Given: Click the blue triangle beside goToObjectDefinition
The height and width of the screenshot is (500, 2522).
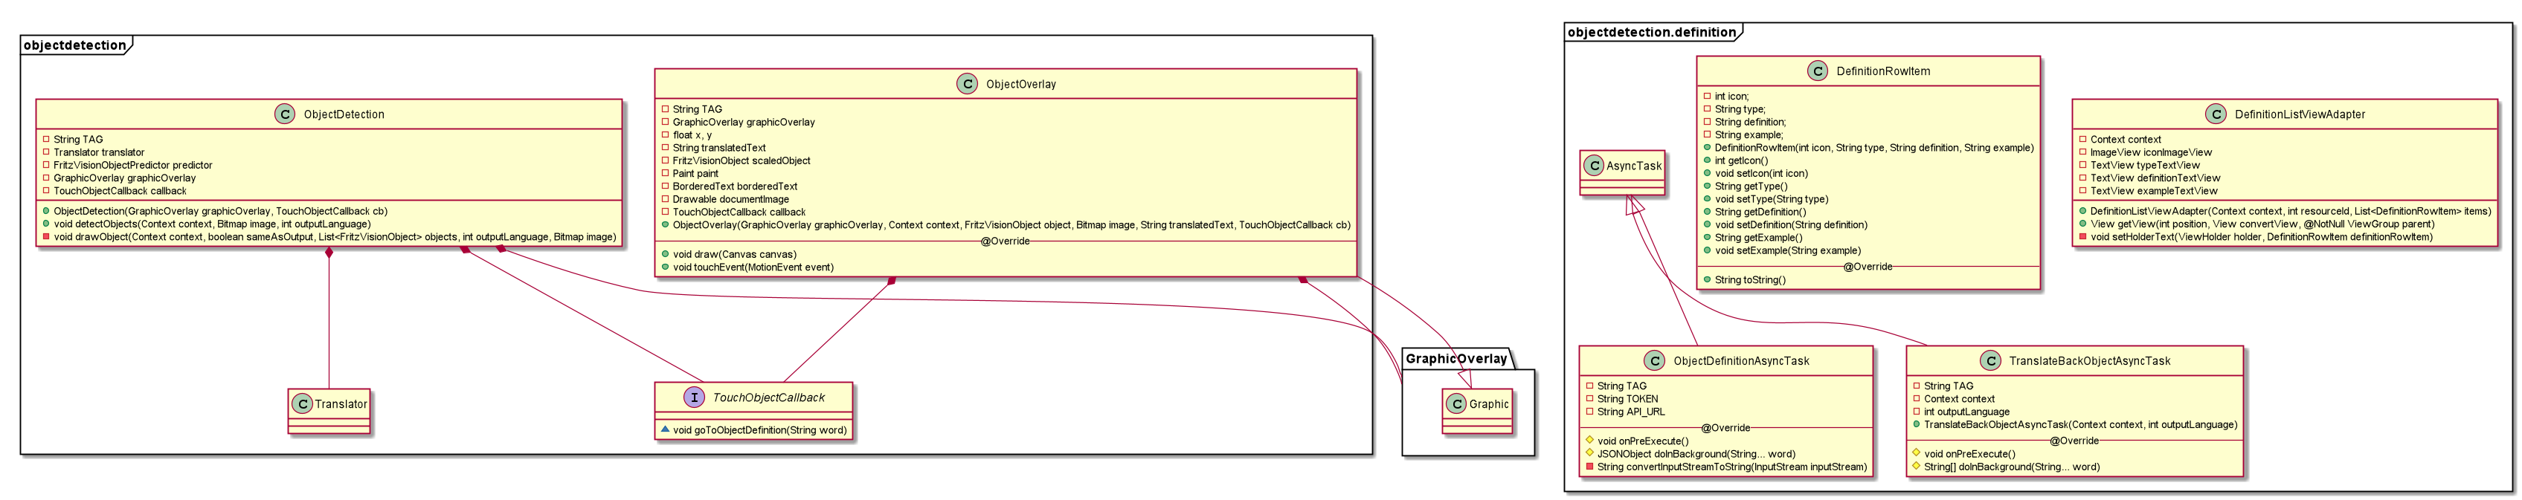Looking at the screenshot, I should 665,429.
